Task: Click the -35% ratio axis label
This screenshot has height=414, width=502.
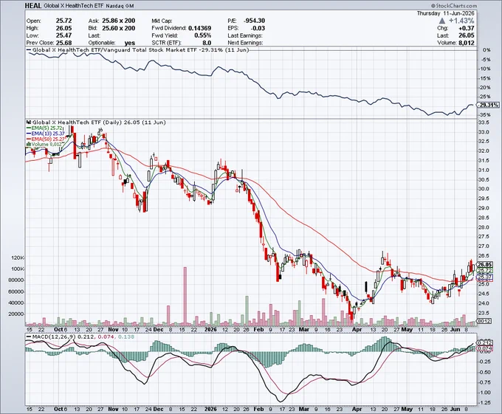Action: pyautogui.click(x=485, y=115)
